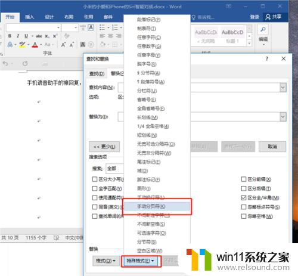Align paragraph text left

pyautogui.click(x=103, y=36)
